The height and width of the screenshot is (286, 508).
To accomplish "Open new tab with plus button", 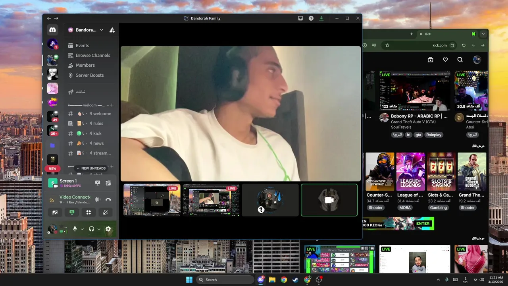I will [x=411, y=34].
